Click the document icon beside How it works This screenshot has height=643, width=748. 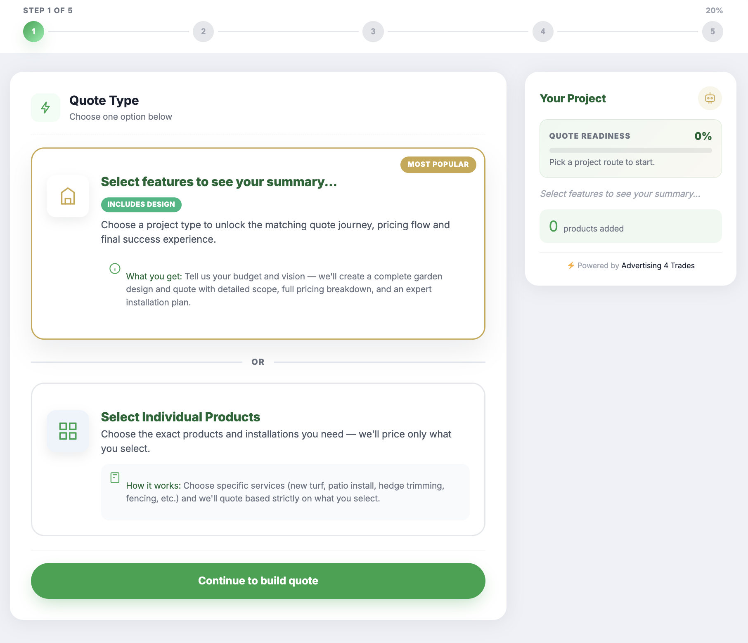pyautogui.click(x=115, y=478)
